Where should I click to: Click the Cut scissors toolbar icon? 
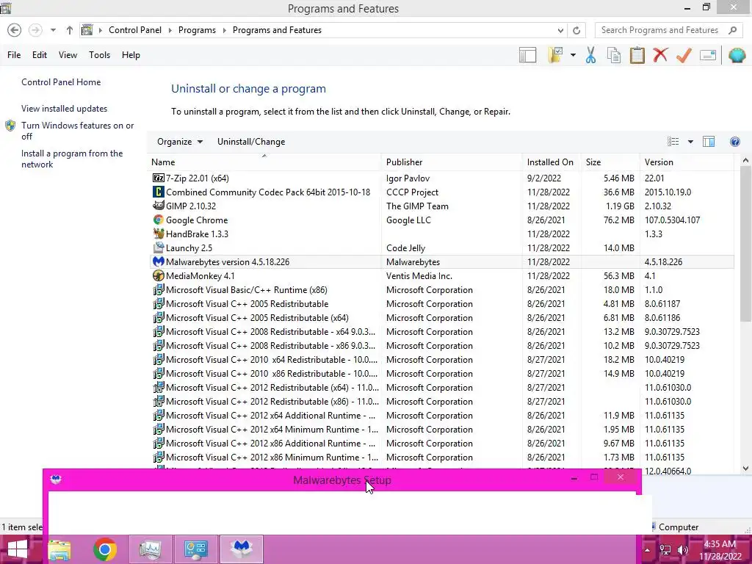[x=590, y=55]
